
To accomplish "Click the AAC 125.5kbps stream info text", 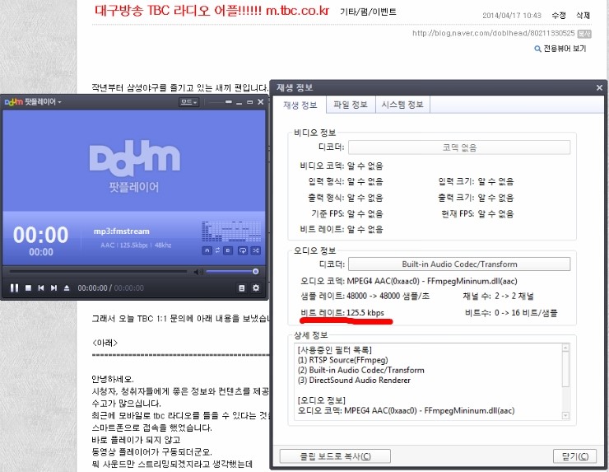I will [x=136, y=245].
